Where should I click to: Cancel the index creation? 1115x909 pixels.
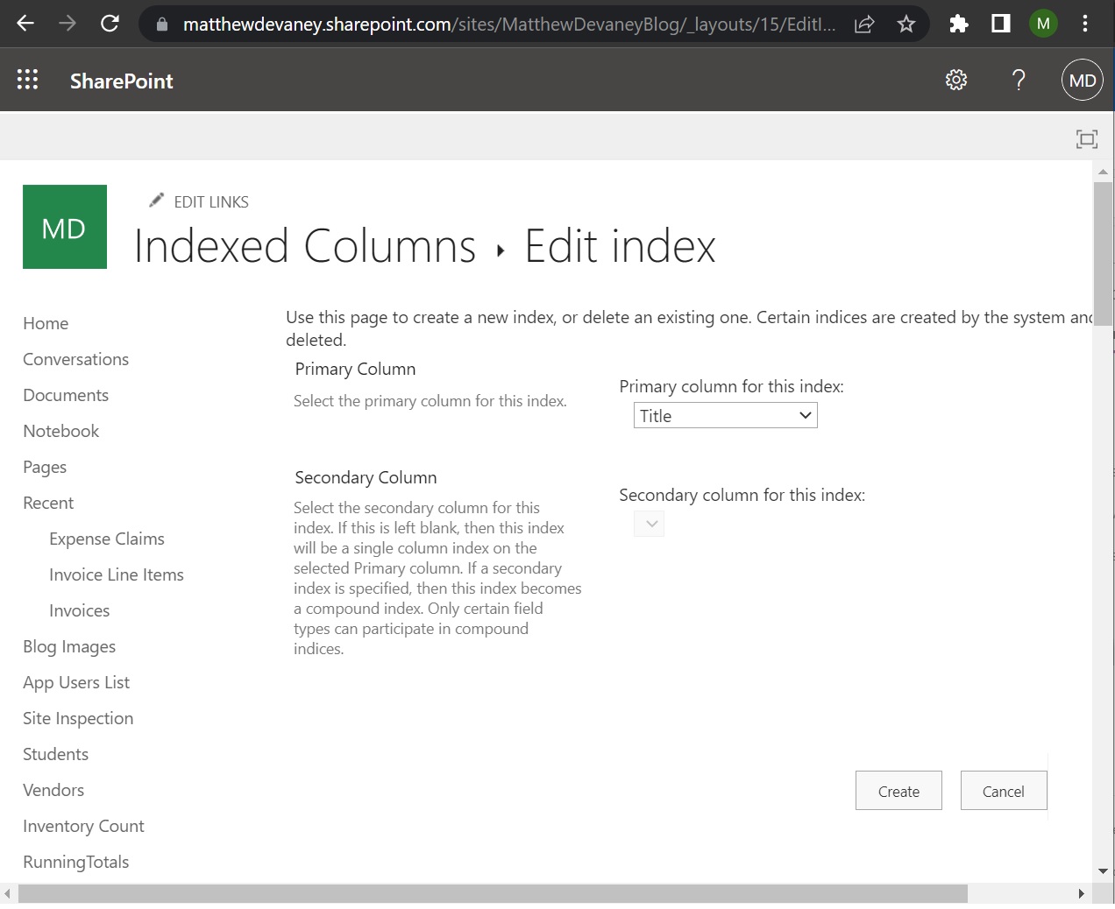pyautogui.click(x=1003, y=791)
